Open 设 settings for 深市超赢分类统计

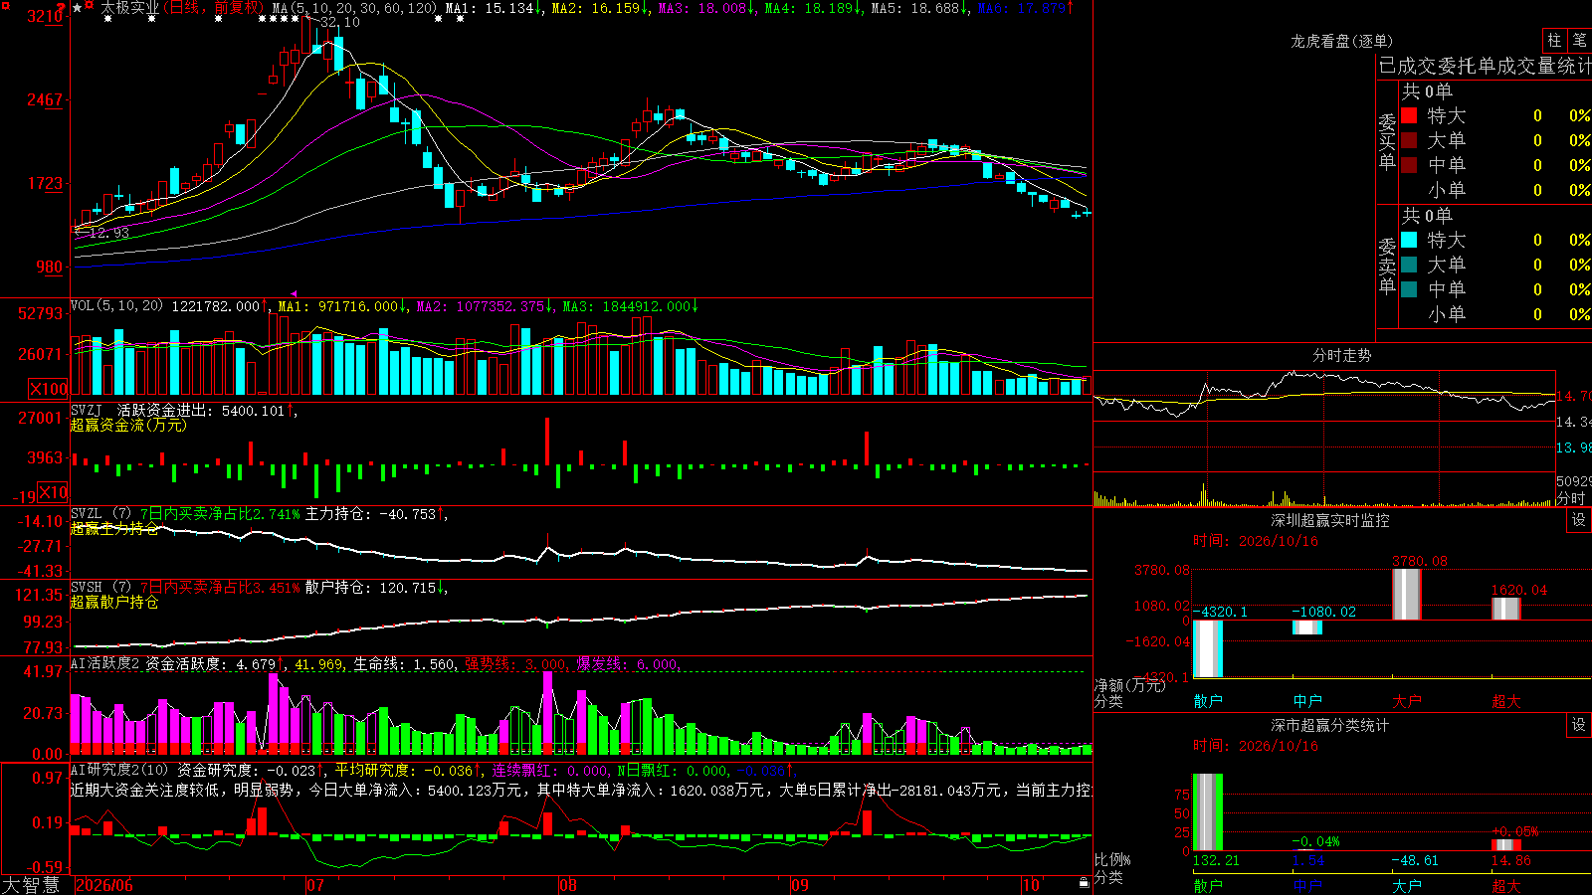(x=1579, y=725)
